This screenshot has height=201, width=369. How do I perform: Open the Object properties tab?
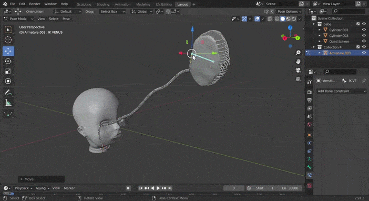click(310, 135)
